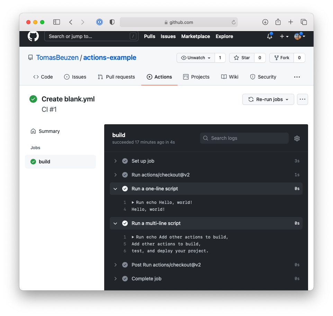Open the 1Password extension icon

coord(99,22)
